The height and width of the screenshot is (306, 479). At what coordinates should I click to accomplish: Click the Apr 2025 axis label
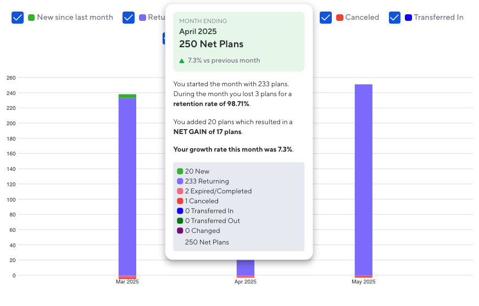tap(246, 282)
